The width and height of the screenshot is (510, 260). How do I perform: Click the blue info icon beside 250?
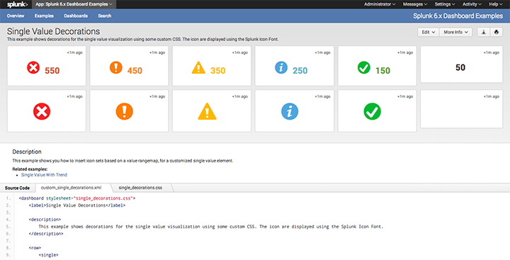tap(281, 68)
